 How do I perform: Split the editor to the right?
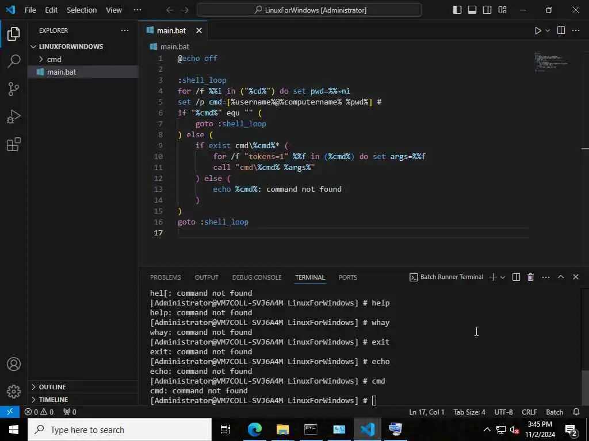[561, 30]
